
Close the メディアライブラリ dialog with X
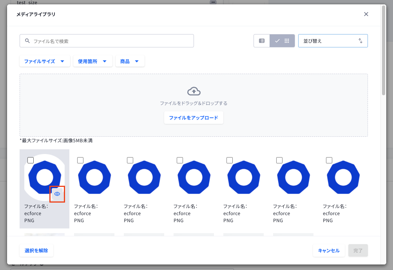[366, 14]
